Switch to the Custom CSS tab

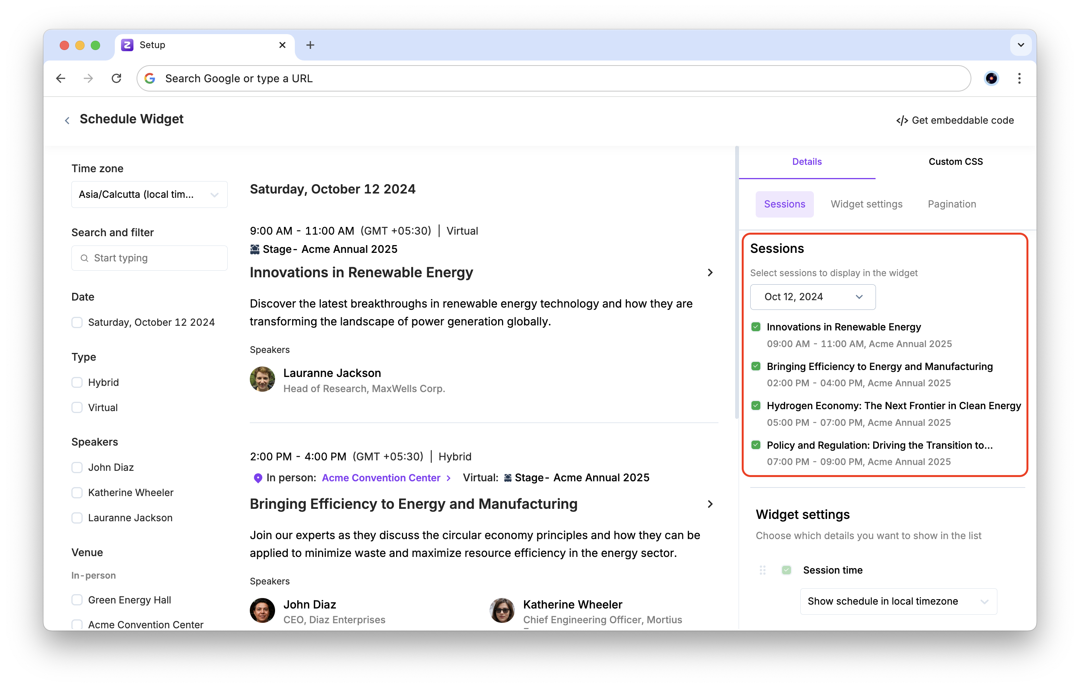pos(955,162)
